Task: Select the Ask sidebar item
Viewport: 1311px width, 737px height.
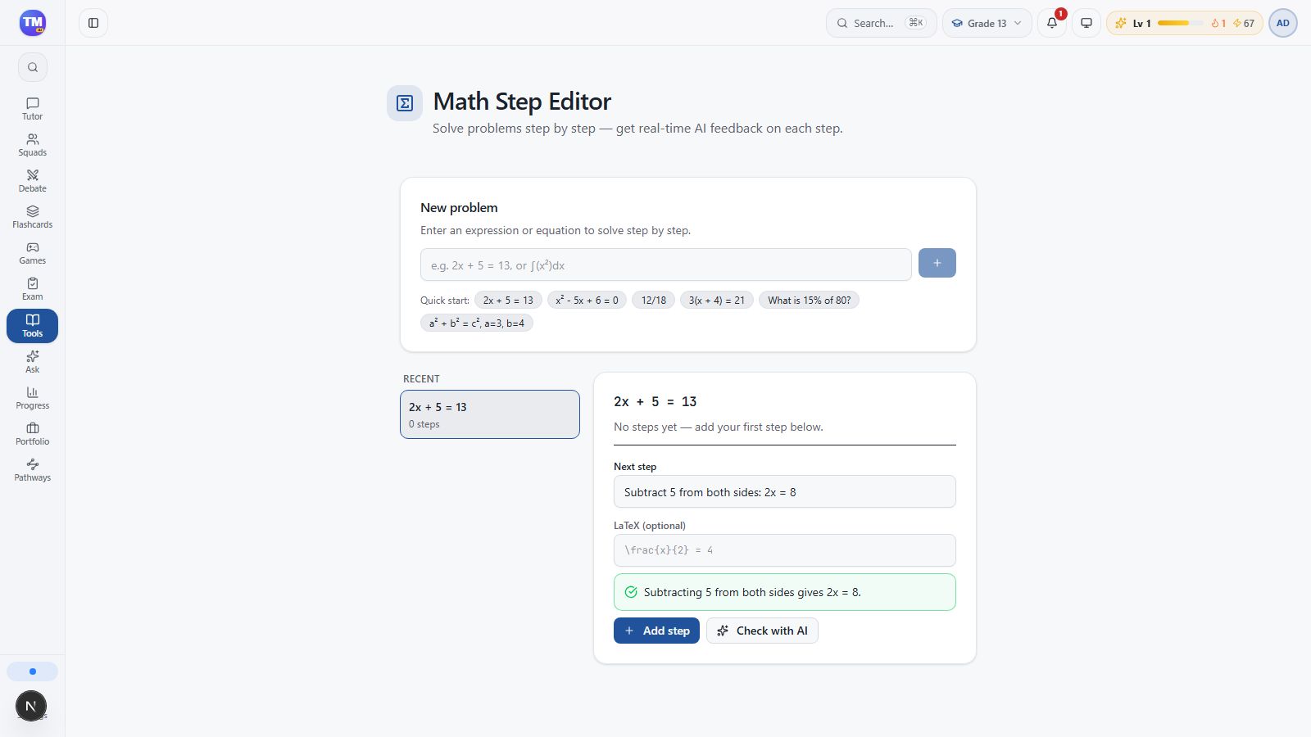Action: (32, 362)
